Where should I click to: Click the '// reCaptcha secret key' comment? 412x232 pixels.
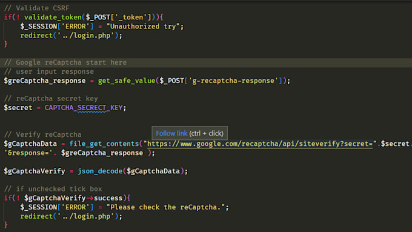pyautogui.click(x=51, y=99)
